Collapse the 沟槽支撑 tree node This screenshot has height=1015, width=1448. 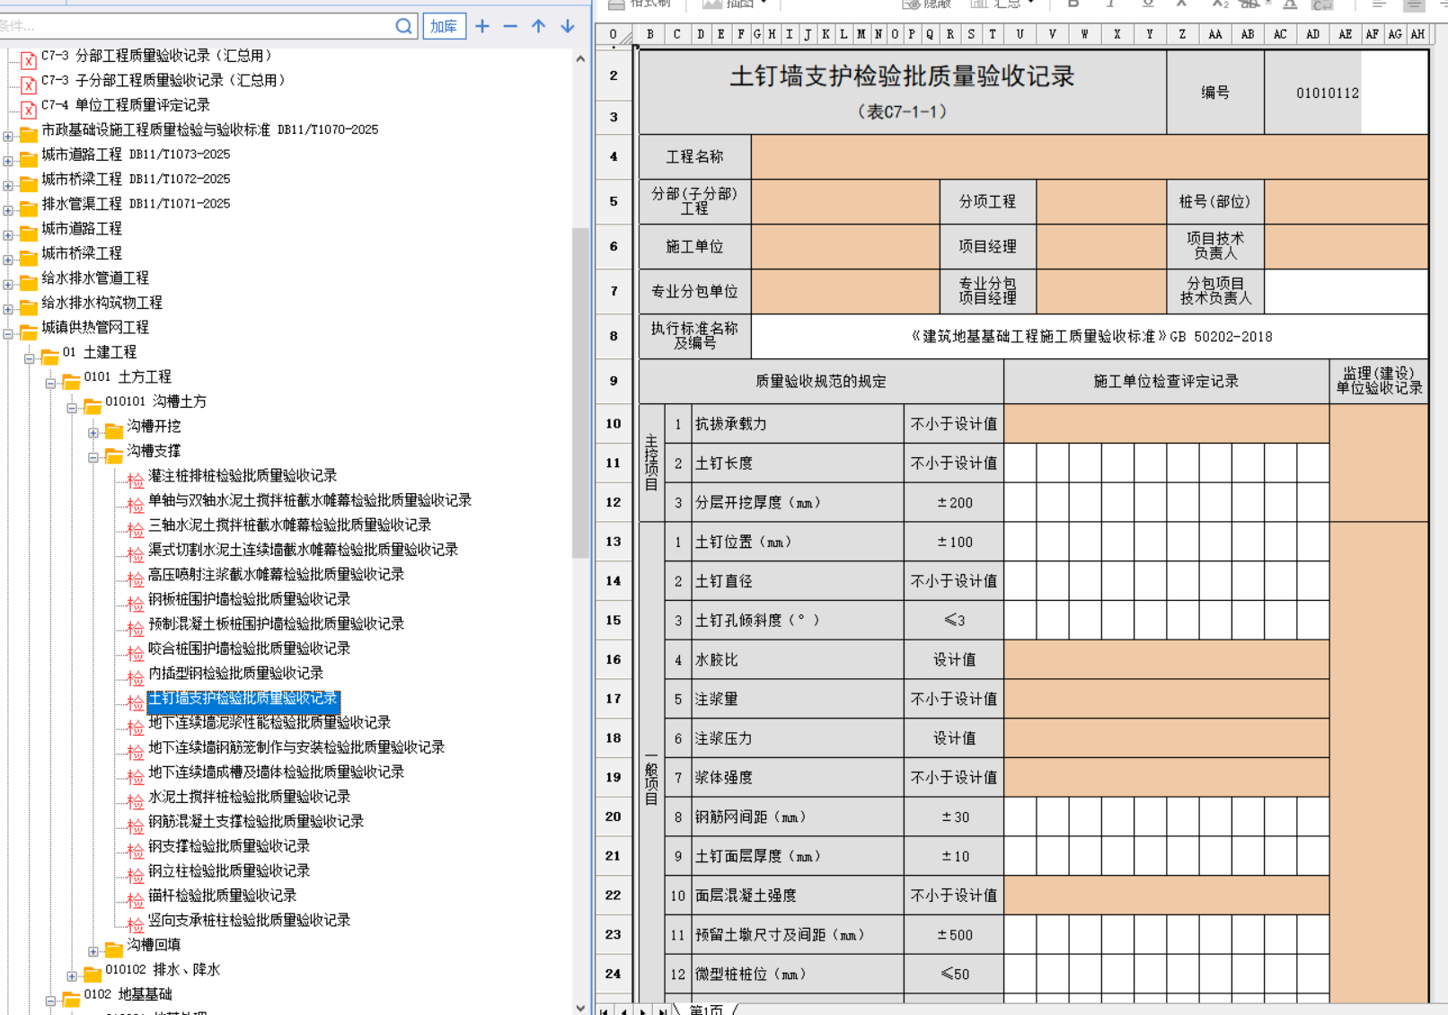pos(93,457)
